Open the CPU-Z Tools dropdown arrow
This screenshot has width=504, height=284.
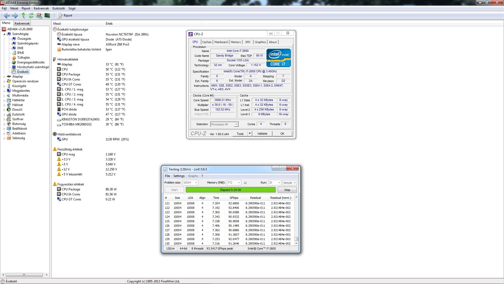[250, 134]
